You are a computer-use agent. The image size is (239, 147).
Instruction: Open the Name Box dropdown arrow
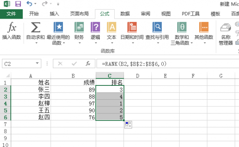point(37,63)
